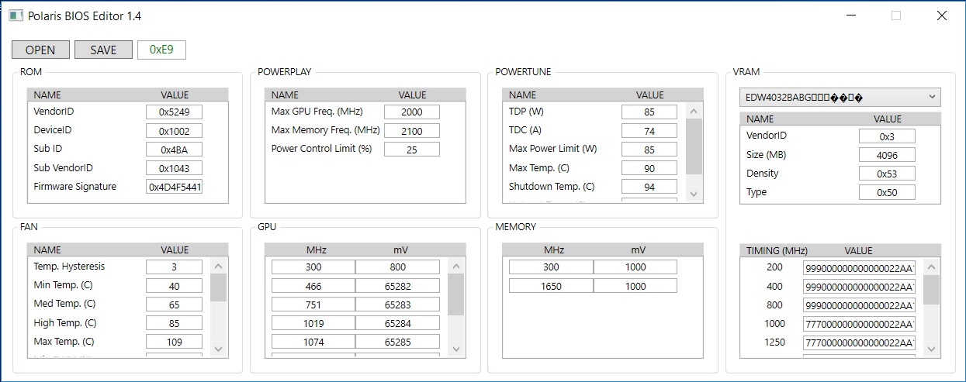Click the TIMING list scrollbar thumb
This screenshot has width=966, height=382.
tap(931, 289)
